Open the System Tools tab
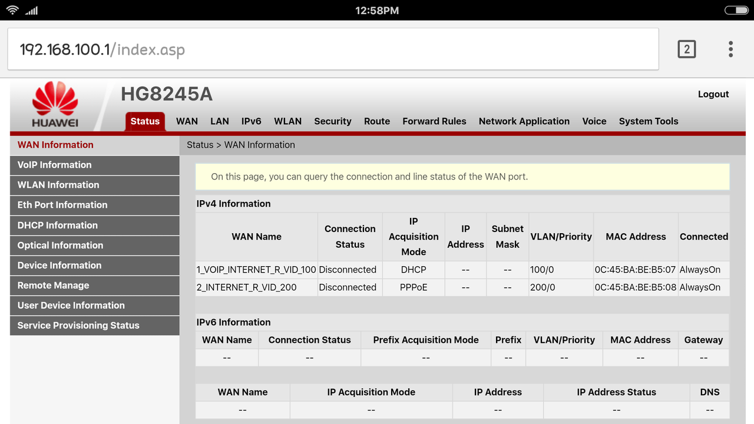Screen dimensions: 754x424 tap(649, 121)
